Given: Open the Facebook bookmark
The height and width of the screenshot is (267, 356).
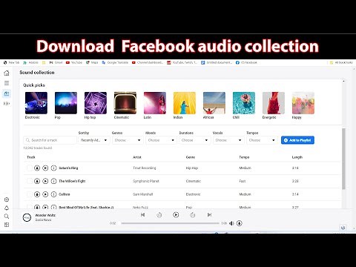Looking at the screenshot, I should pos(246,62).
